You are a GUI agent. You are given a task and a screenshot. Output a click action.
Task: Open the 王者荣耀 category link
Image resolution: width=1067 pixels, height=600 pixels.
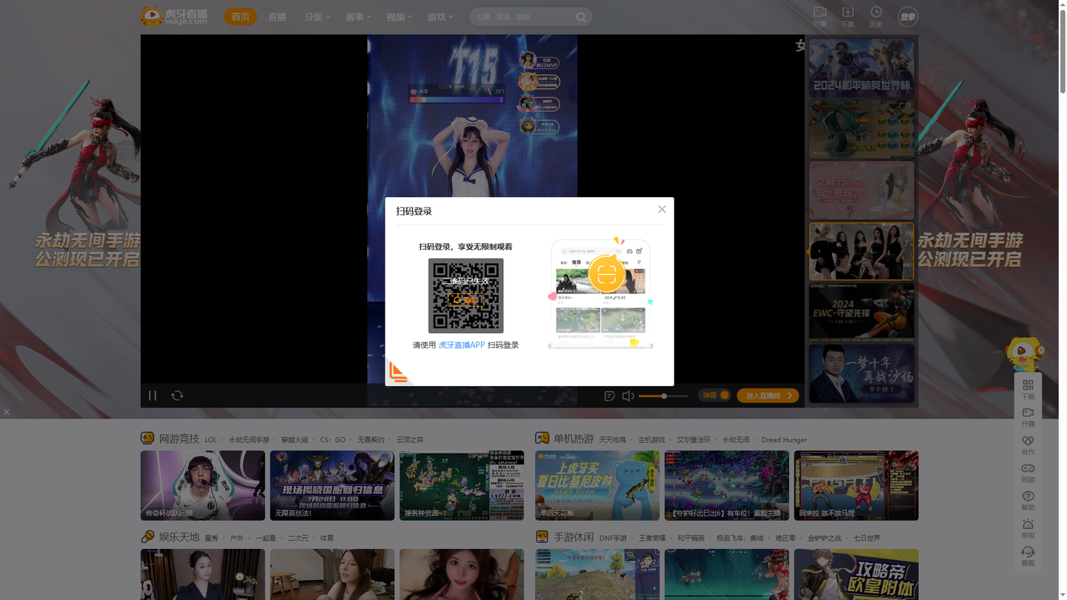[652, 539]
